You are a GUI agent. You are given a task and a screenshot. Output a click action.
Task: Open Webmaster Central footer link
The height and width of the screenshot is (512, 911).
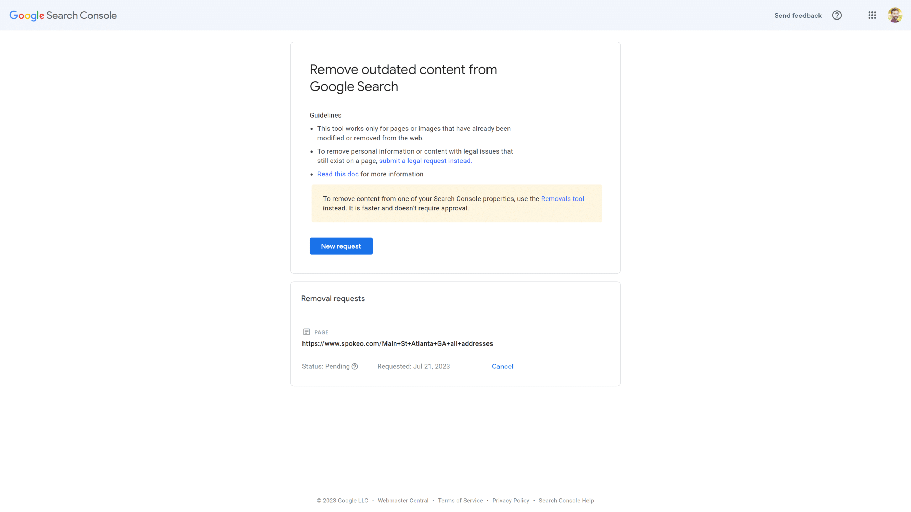point(403,501)
